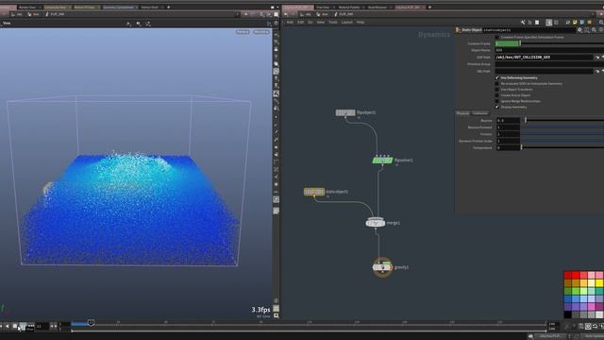Switch to the Material Palette tab
The height and width of the screenshot is (340, 604).
pos(349,7)
